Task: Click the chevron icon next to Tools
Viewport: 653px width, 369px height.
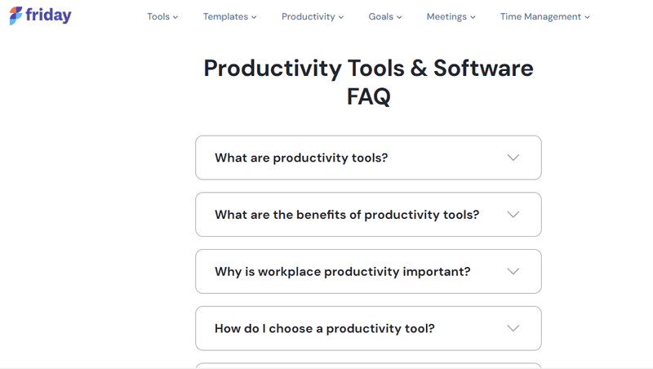Action: coord(175,17)
